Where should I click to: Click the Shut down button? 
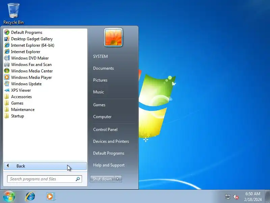(x=102, y=179)
